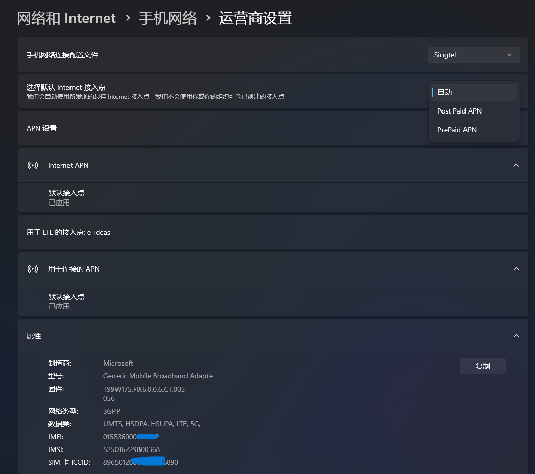535x474 pixels.
Task: Select 自动 in the access point list
Action: [x=474, y=93]
